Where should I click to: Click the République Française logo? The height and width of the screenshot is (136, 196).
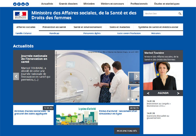click(x=21, y=15)
